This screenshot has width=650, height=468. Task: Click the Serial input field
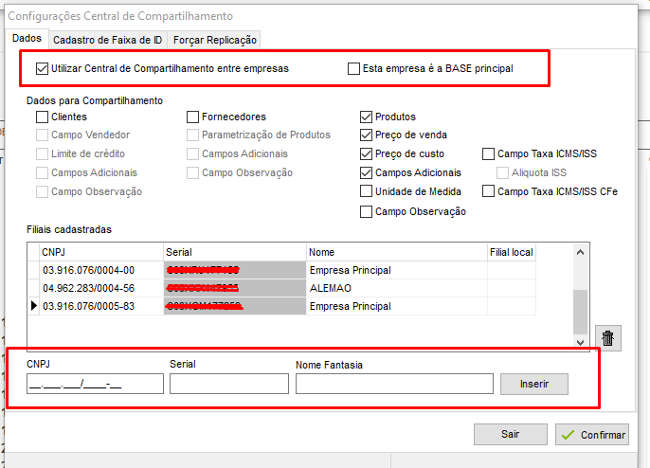coord(228,384)
